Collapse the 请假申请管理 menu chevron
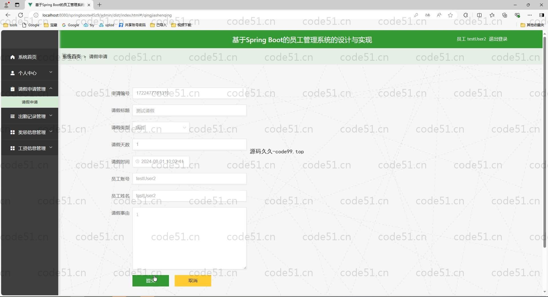This screenshot has height=297, width=548. pos(51,88)
